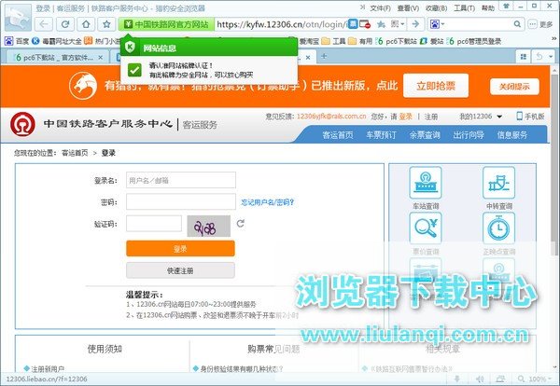Open the 百度 bookmark
The height and width of the screenshot is (386, 560).
17,41
